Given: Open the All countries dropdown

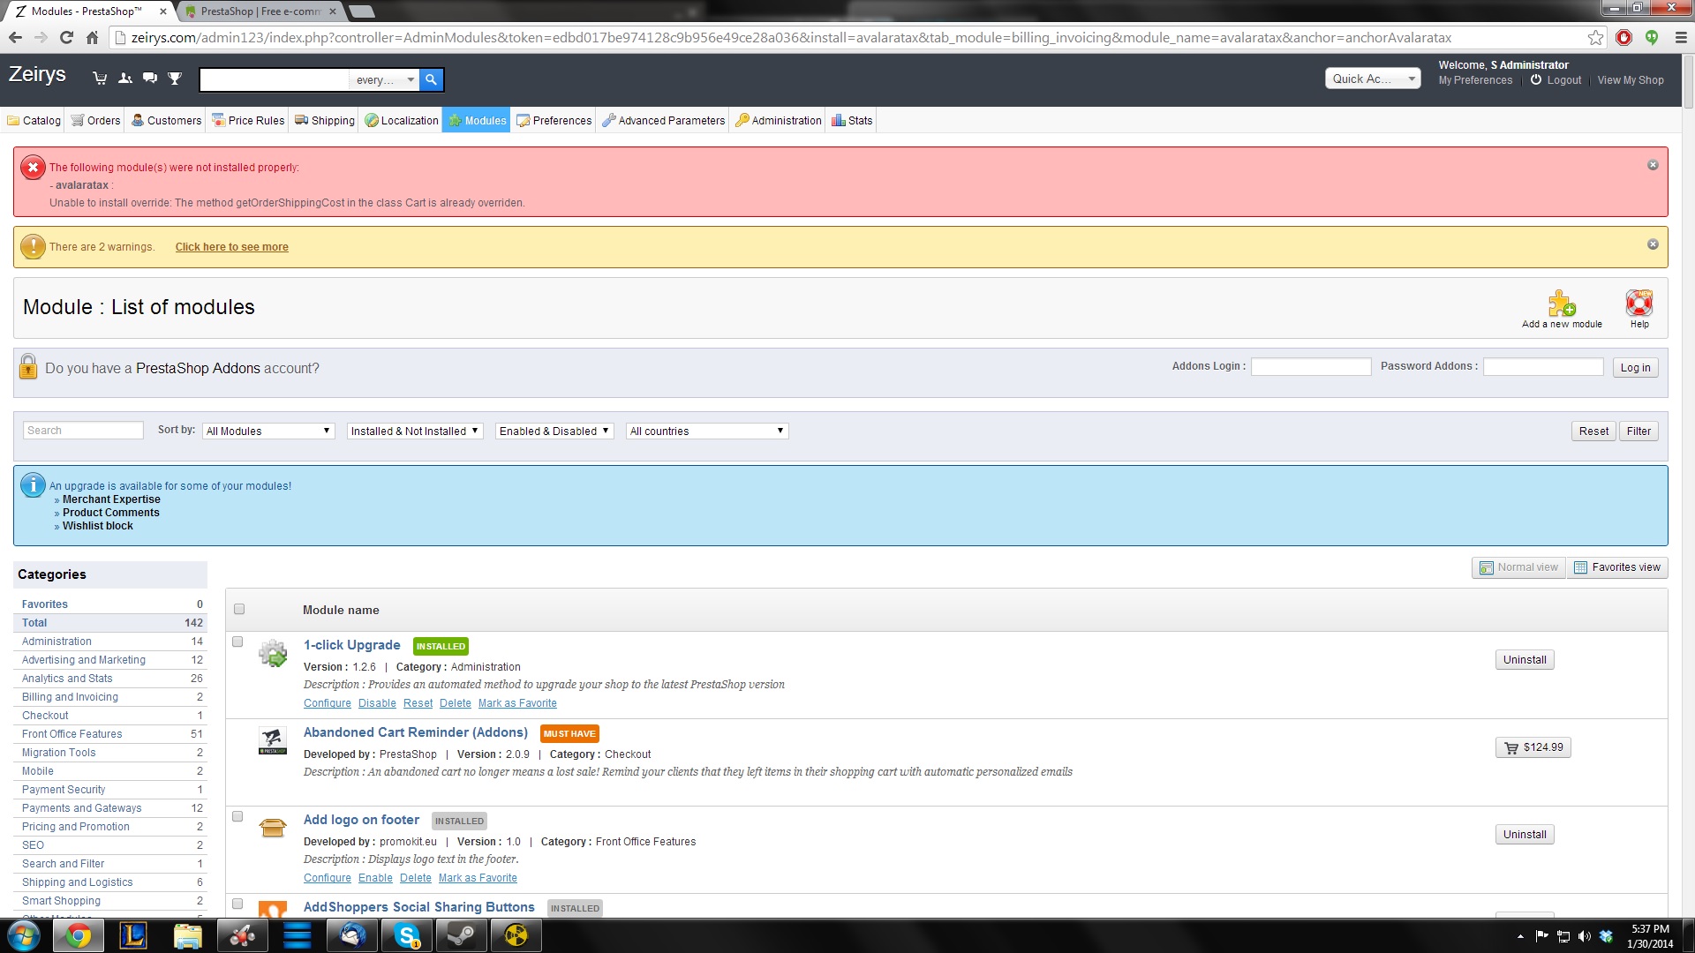Looking at the screenshot, I should (x=706, y=431).
